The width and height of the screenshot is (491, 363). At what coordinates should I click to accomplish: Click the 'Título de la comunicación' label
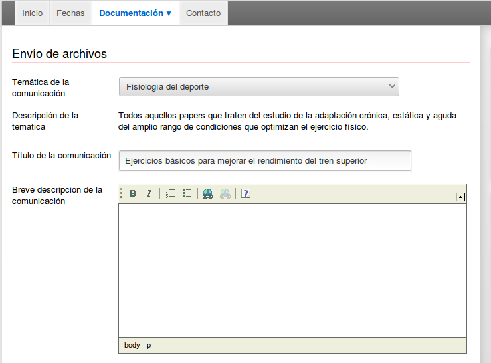click(x=61, y=156)
